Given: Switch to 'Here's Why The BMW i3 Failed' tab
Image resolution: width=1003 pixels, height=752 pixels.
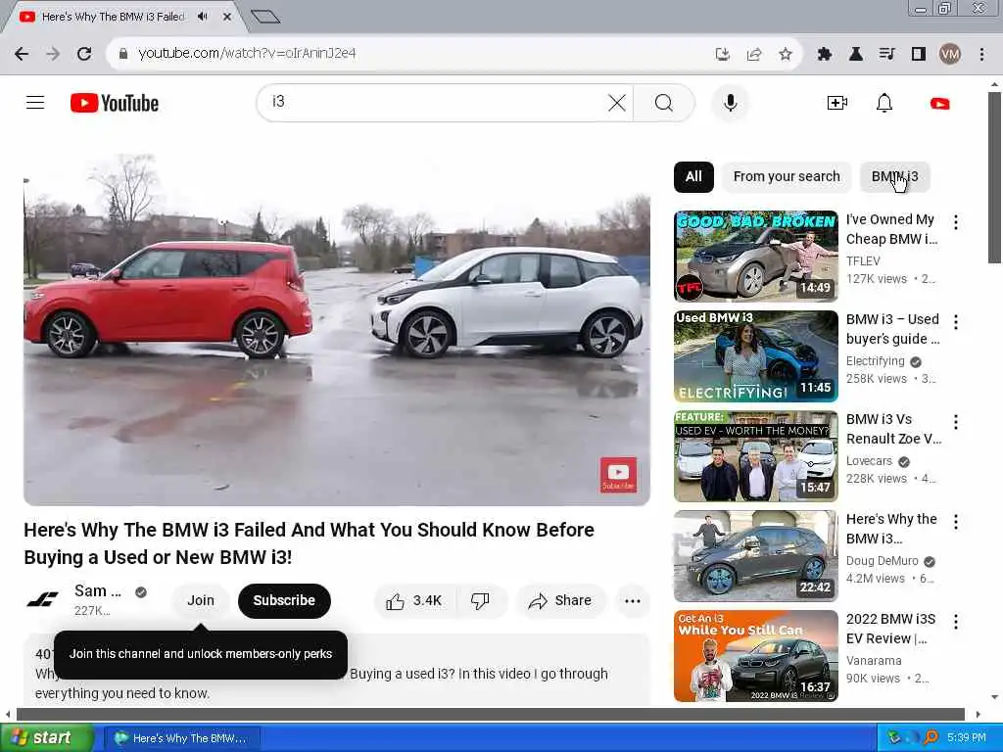Looking at the screenshot, I should click(113, 17).
